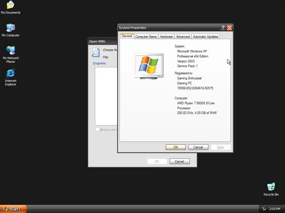
Task: Click the '280.82 GHz, 4.00 GB of RAM' text
Action: pyautogui.click(x=197, y=113)
